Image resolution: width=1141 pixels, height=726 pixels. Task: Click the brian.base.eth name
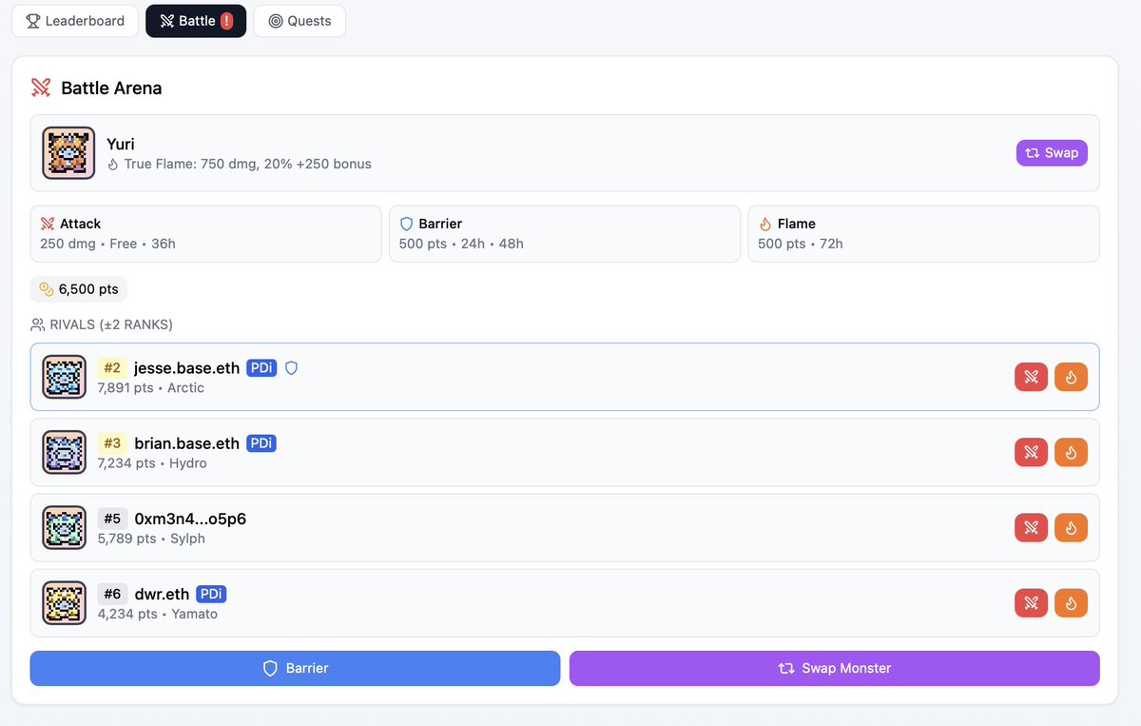pos(187,442)
